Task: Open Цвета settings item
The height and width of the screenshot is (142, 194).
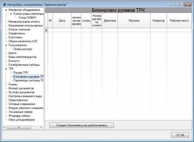Action: [12, 53]
